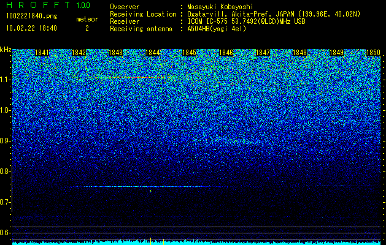
Task: Click the 0.7 frequency axis label
Action: point(4,202)
